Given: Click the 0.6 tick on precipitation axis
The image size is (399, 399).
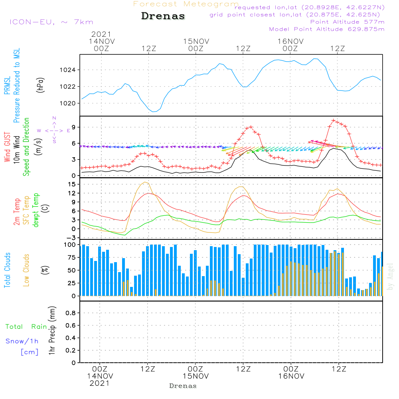Looking at the screenshot, I should [71, 326].
